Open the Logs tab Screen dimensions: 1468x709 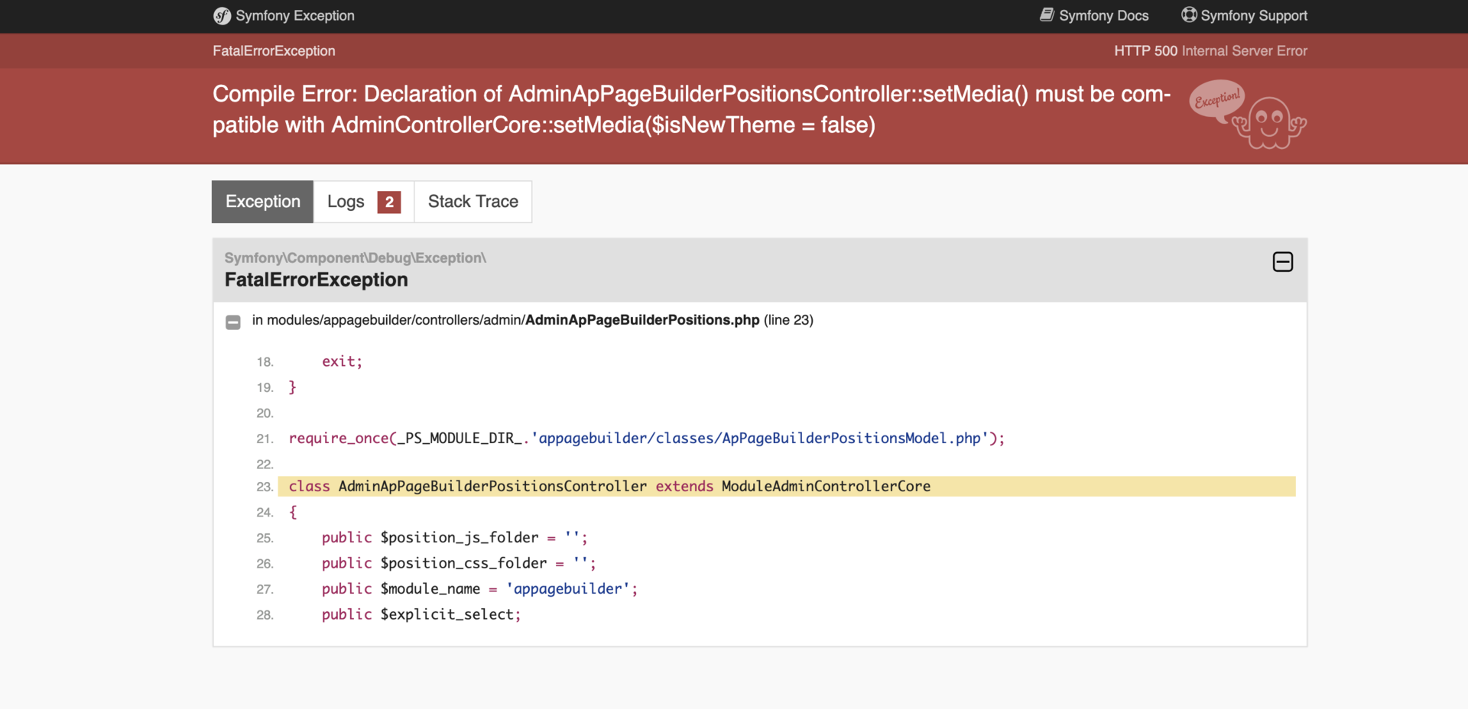[346, 202]
